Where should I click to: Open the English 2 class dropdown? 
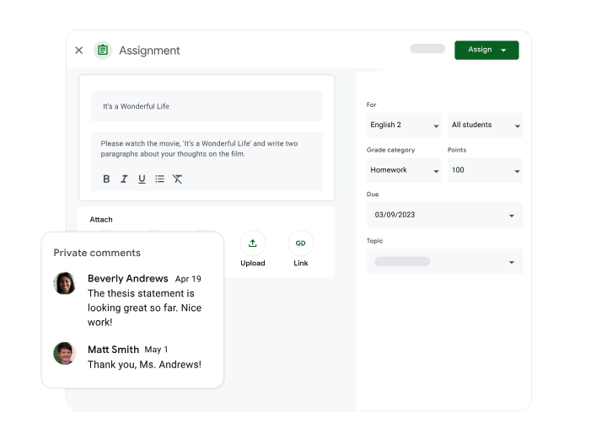click(x=404, y=125)
